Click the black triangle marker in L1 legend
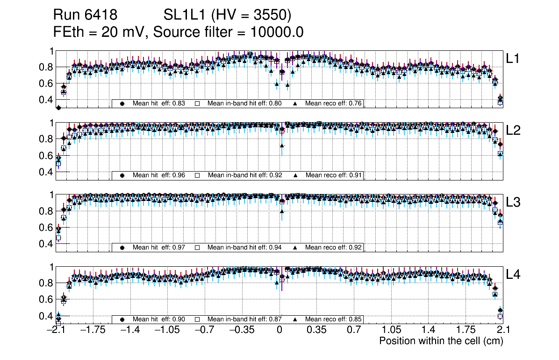 tap(295, 104)
